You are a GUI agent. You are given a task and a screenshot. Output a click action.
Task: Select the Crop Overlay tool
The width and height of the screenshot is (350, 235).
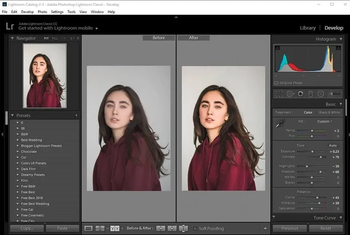[279, 94]
